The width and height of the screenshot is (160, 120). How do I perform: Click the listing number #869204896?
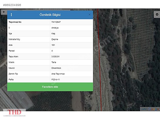pyautogui.click(x=12, y=5)
